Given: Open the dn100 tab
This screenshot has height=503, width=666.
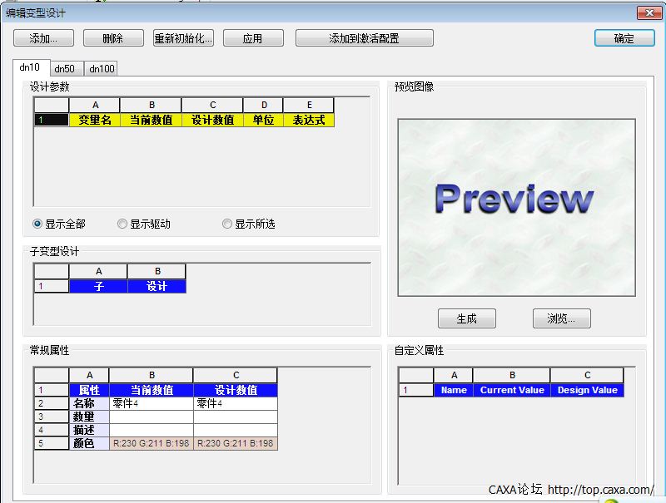Looking at the screenshot, I should [x=102, y=69].
